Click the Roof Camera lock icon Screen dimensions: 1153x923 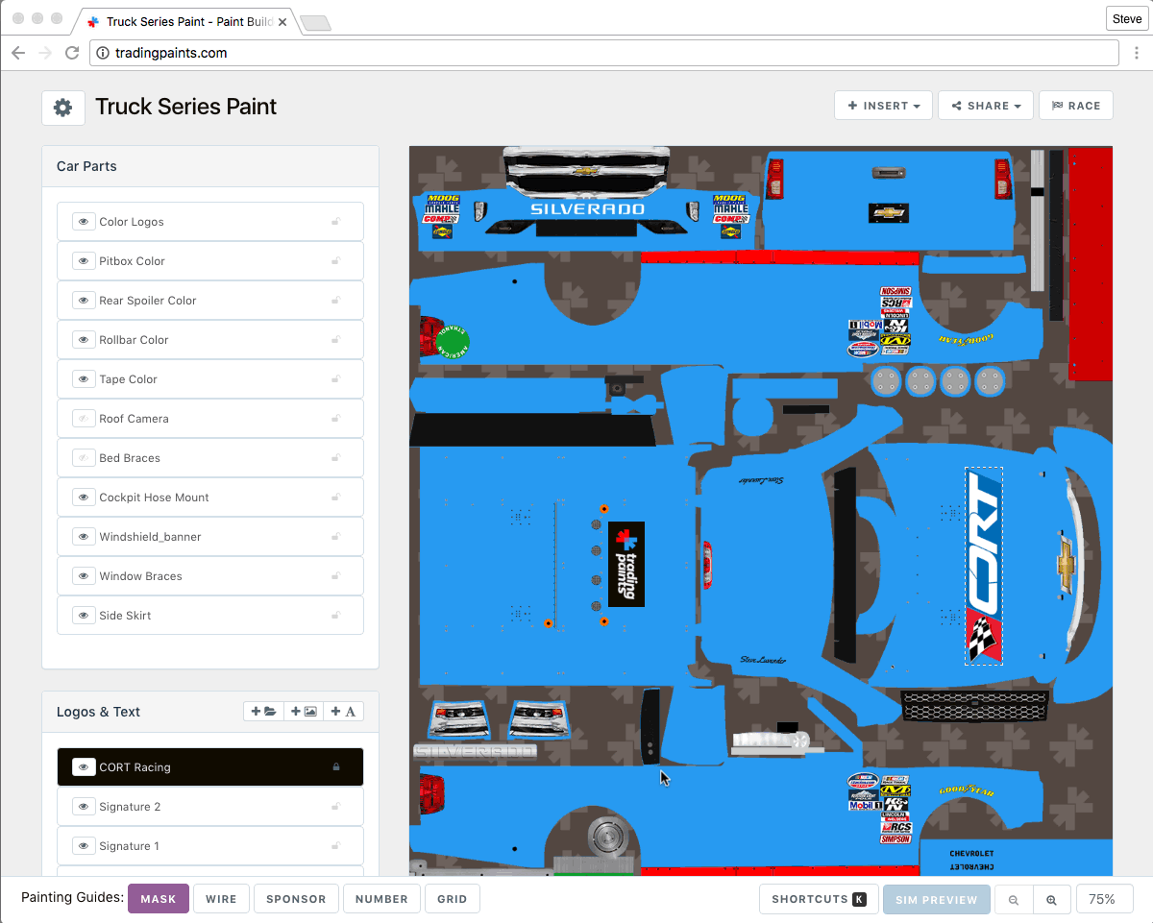pos(336,419)
